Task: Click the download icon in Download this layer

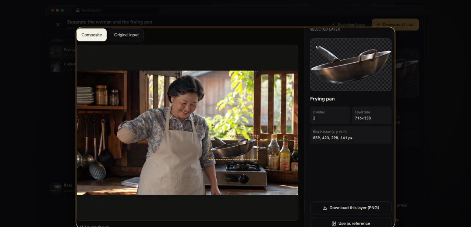Action: coord(325,208)
